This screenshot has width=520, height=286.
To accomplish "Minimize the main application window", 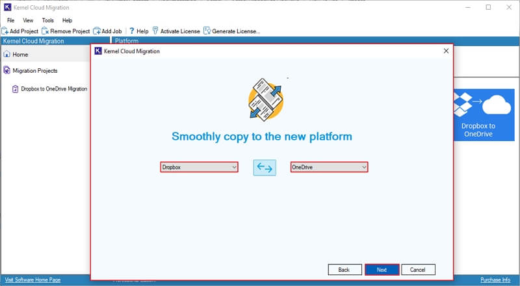I will (x=468, y=7).
